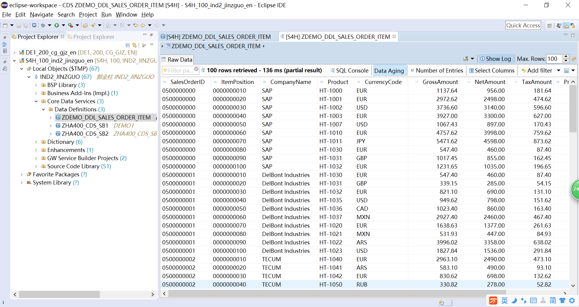Click the Next Annotation toolbar icon
Screen dimensions: 579x307
(108, 25)
